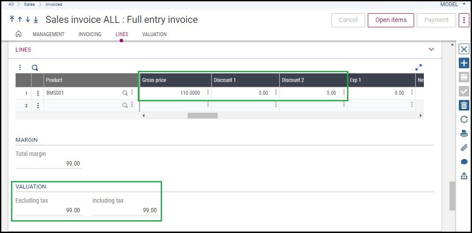Switch to the INVOICING tab
Image resolution: width=472 pixels, height=233 pixels.
[x=90, y=34]
